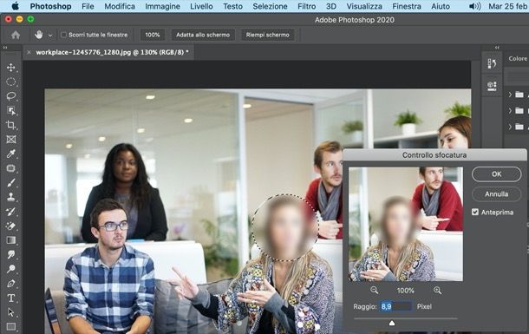Click the Raggio slider handle
This screenshot has width=529, height=334.
click(x=392, y=324)
